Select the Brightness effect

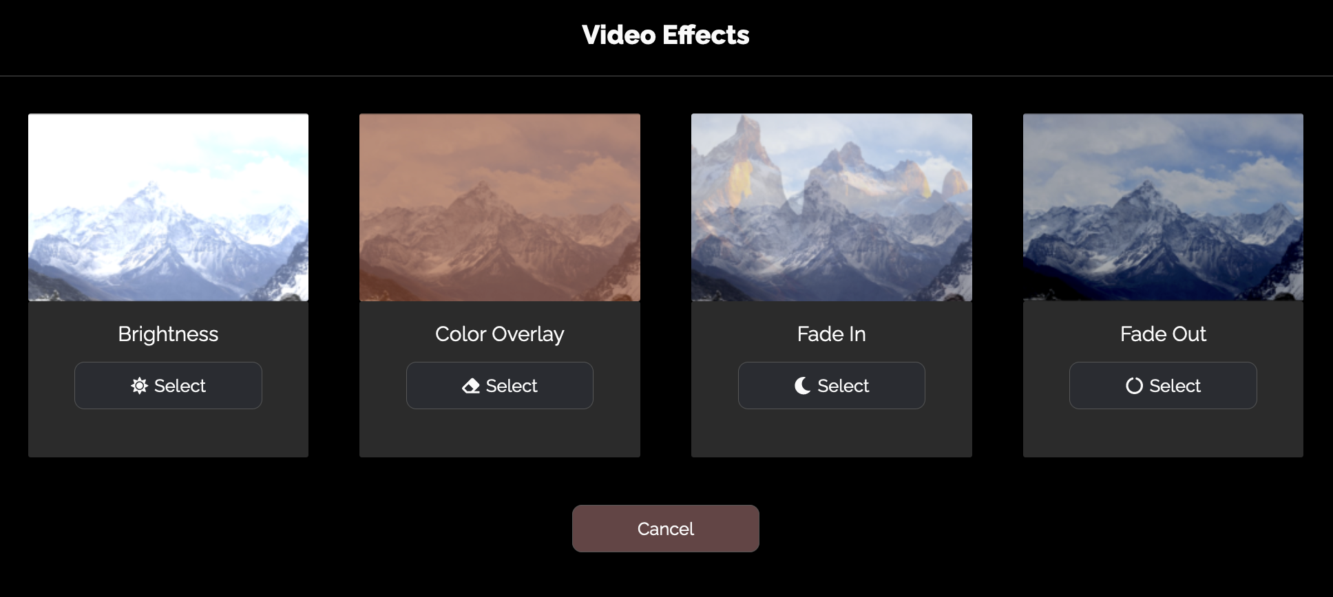tap(168, 386)
